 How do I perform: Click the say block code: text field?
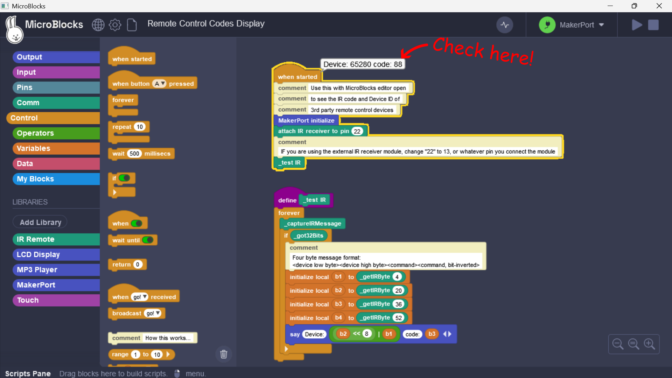tap(412, 334)
